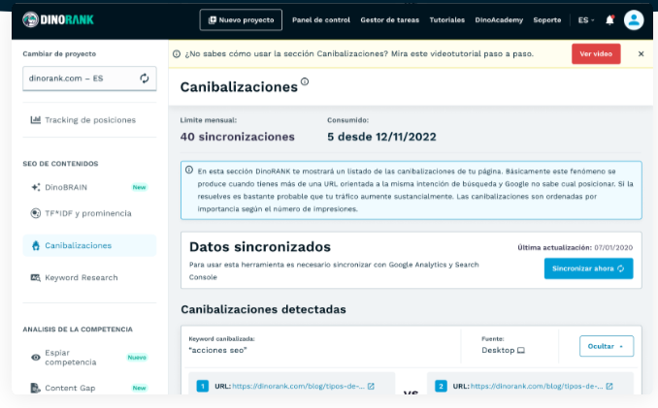Viewport: 658px width, 408px height.
Task: Click the Nuevo badge next to Espiar competencia
Action: tap(137, 358)
